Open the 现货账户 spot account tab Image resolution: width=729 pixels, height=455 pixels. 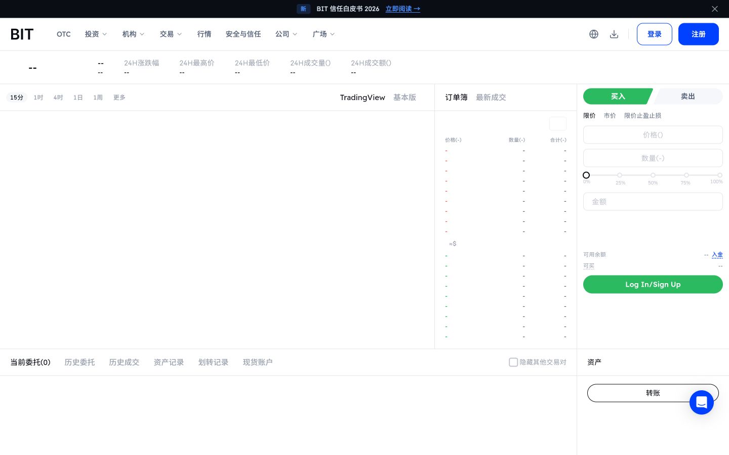pos(258,362)
